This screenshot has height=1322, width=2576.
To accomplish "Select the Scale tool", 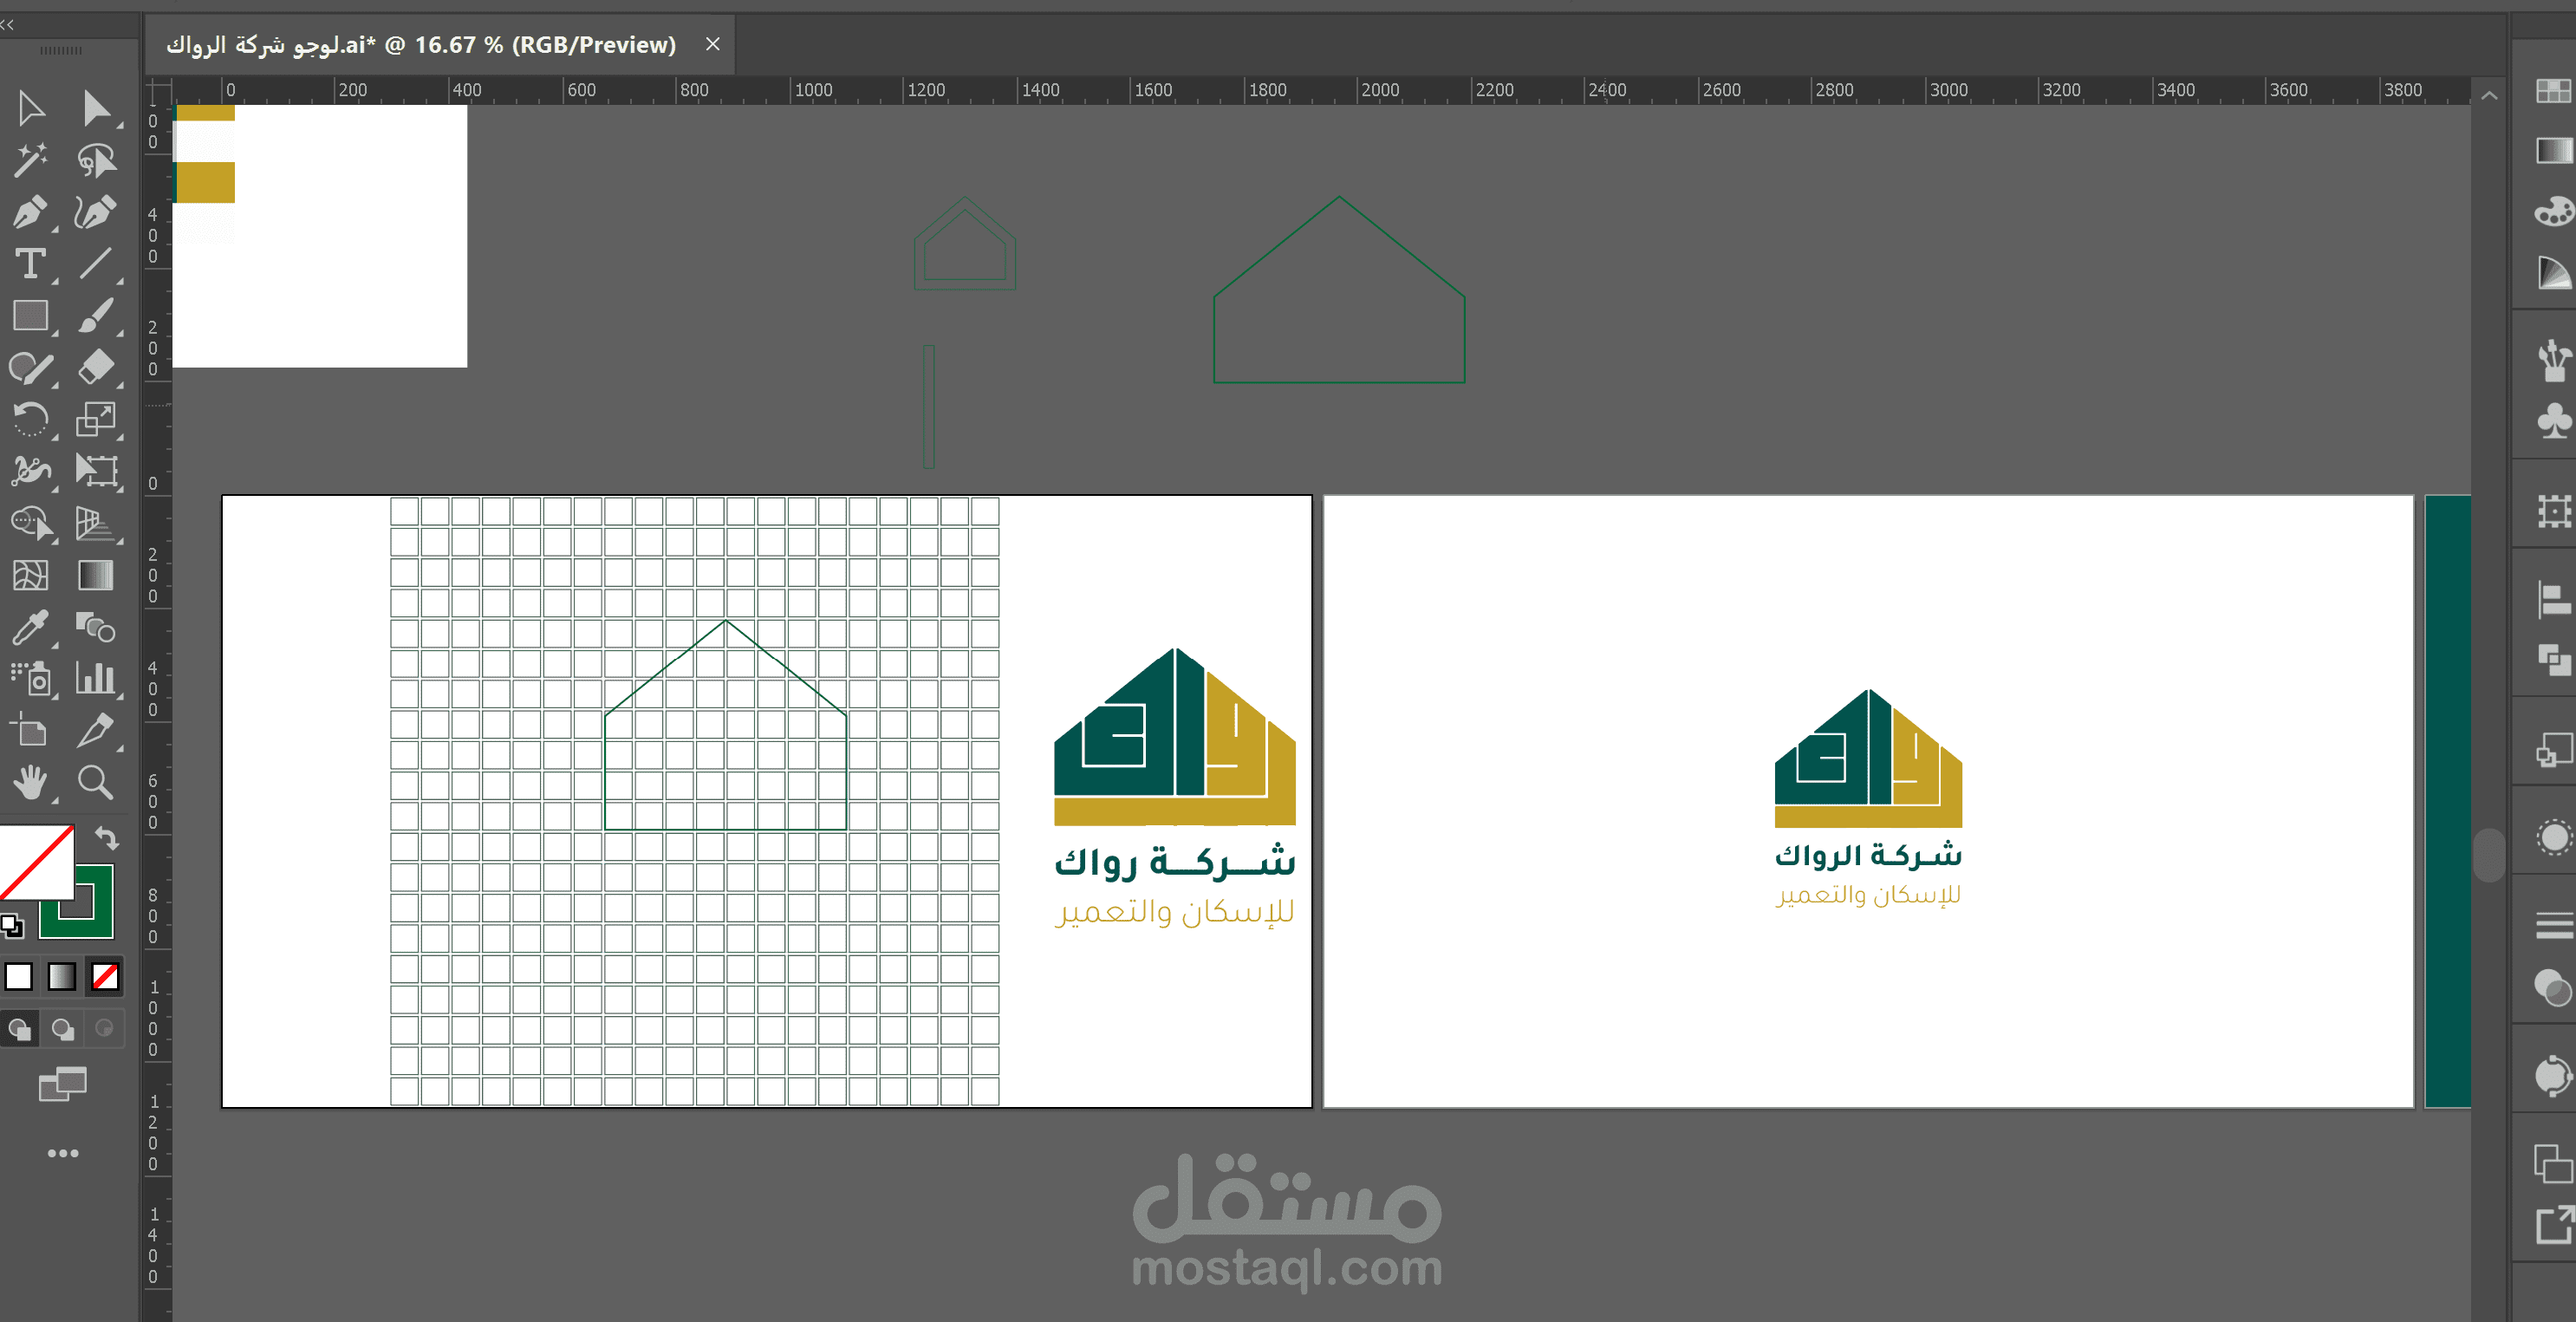I will [x=96, y=420].
